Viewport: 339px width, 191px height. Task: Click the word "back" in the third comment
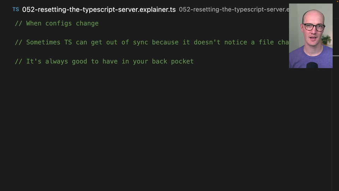coord(160,62)
